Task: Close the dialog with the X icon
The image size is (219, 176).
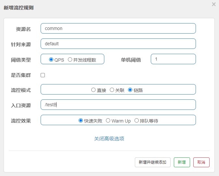Action: [x=214, y=4]
